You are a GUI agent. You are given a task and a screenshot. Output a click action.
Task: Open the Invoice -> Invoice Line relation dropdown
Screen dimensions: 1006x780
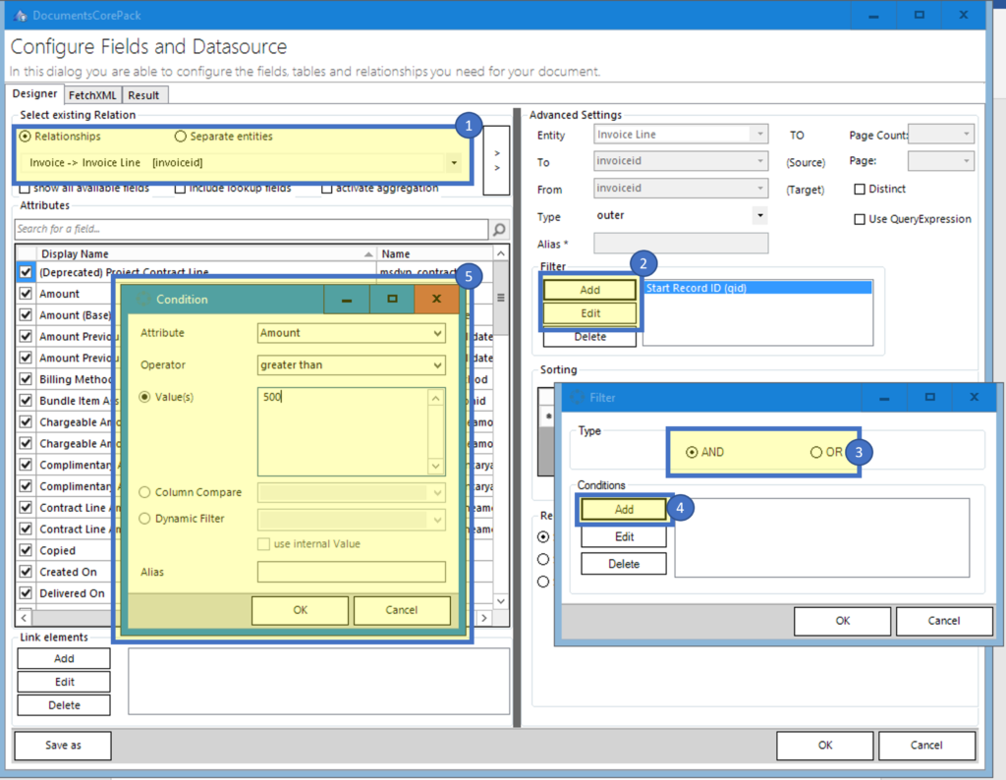point(452,161)
